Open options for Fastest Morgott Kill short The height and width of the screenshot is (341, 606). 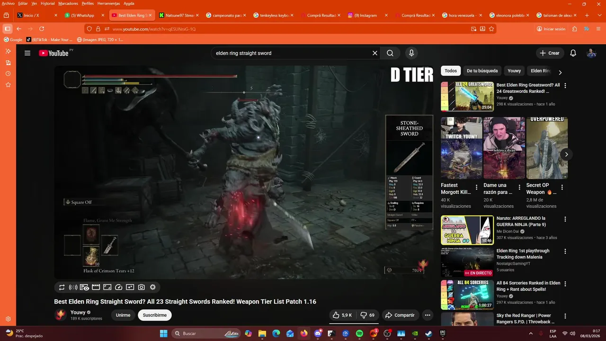click(x=477, y=187)
